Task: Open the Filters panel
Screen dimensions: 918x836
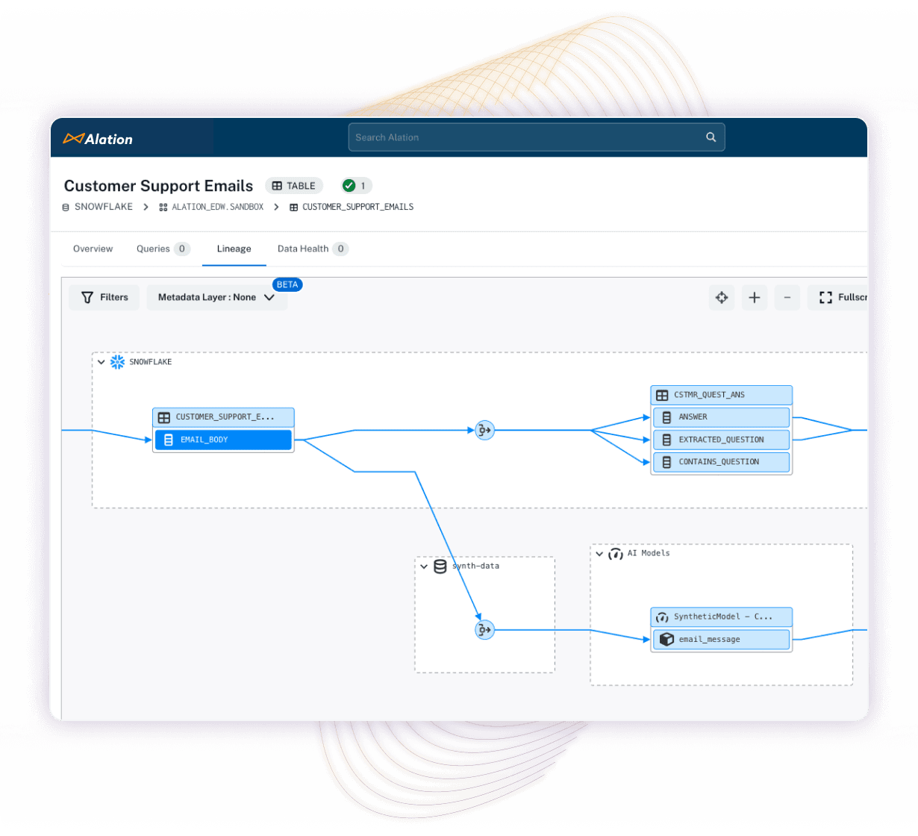Action: pyautogui.click(x=104, y=297)
